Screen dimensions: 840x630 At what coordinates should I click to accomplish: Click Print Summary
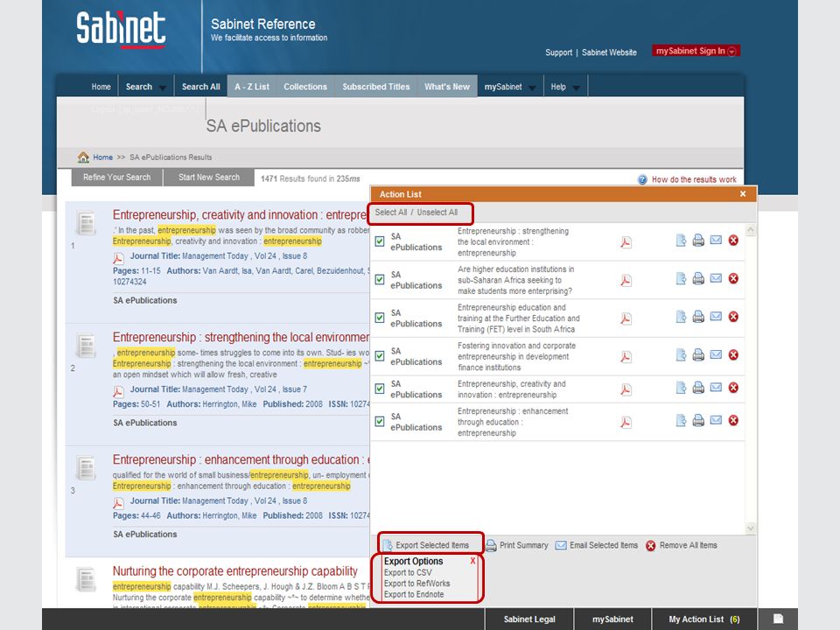517,545
